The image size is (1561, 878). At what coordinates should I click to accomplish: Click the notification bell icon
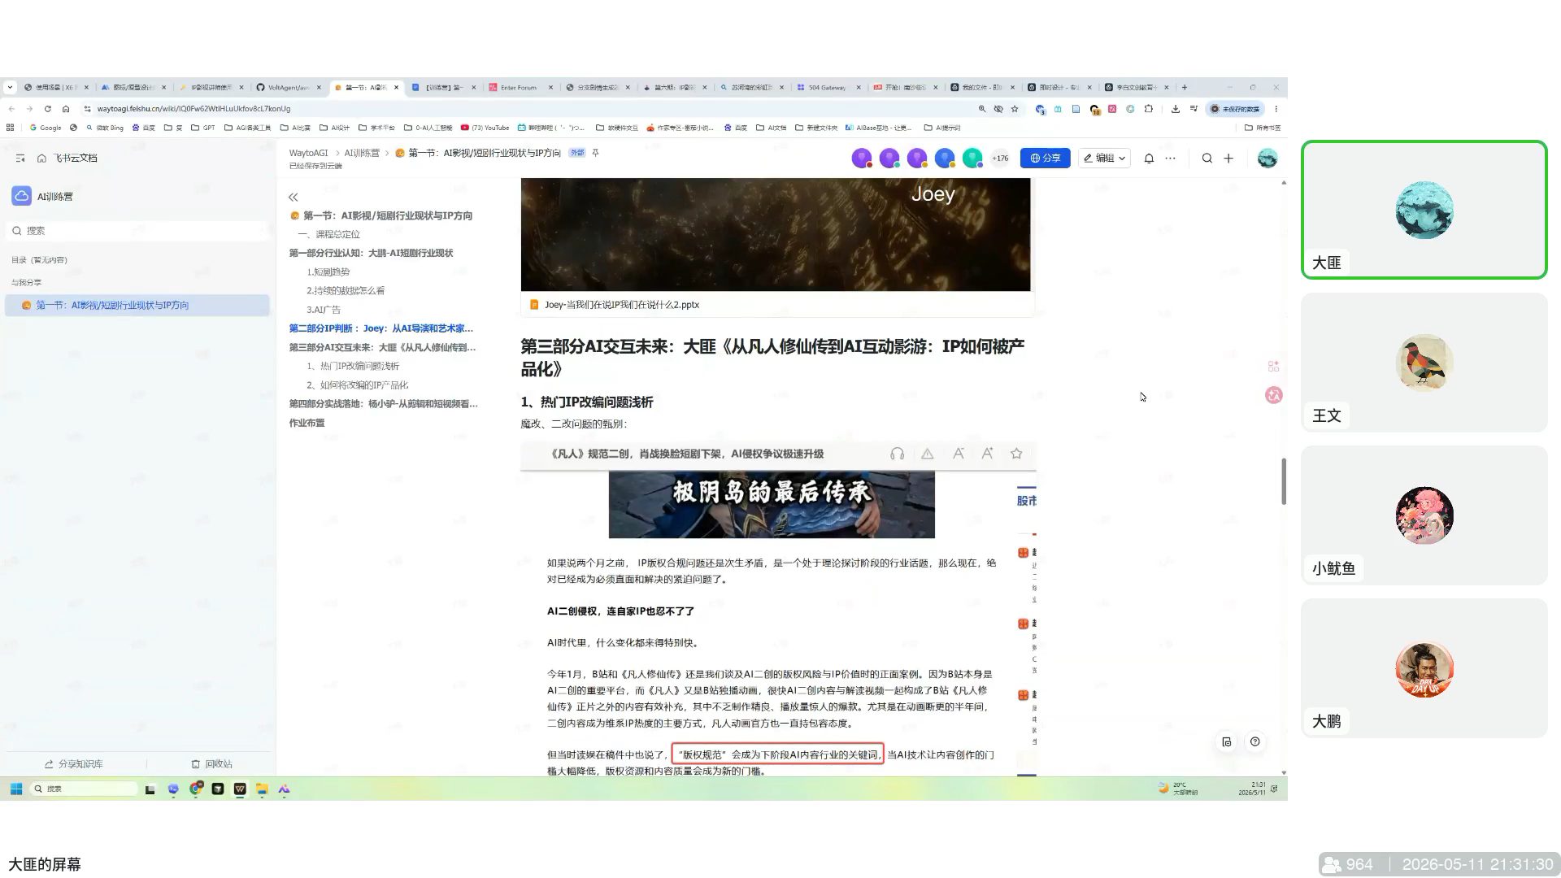[x=1149, y=159]
